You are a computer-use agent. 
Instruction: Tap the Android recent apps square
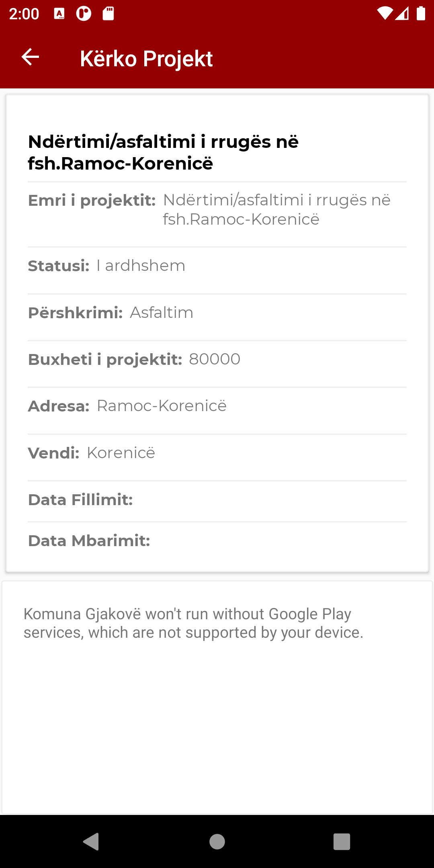pyautogui.click(x=342, y=841)
